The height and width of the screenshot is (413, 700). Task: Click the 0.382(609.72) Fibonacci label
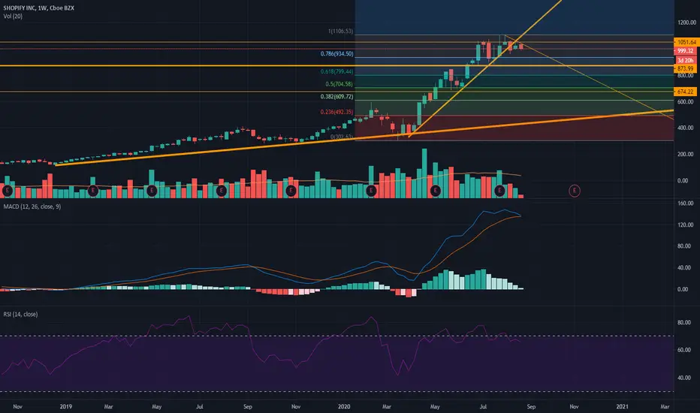point(337,96)
